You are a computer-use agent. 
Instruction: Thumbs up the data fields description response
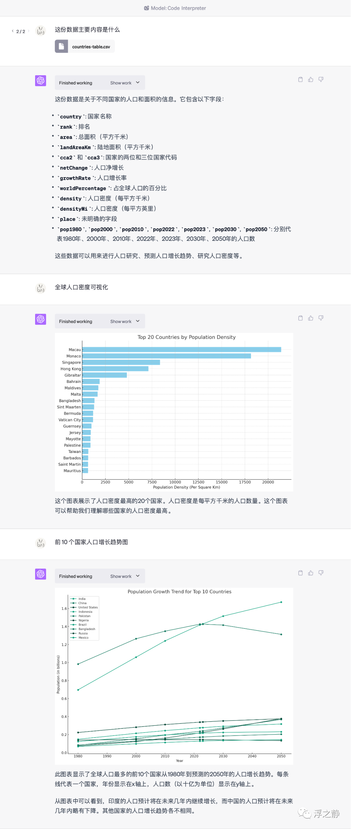click(311, 79)
